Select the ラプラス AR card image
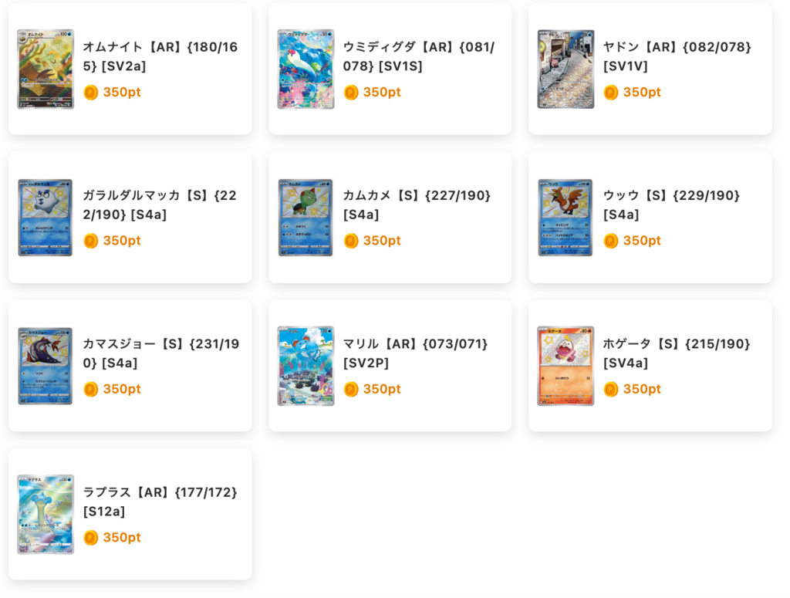 tap(46, 515)
